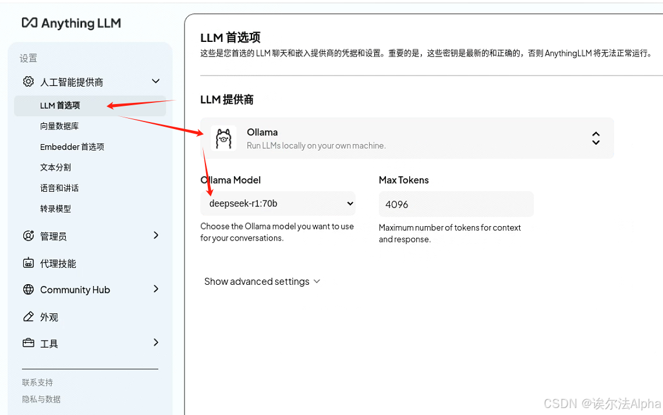Click the 工具 briefcase icon
The width and height of the screenshot is (663, 415).
coord(29,343)
